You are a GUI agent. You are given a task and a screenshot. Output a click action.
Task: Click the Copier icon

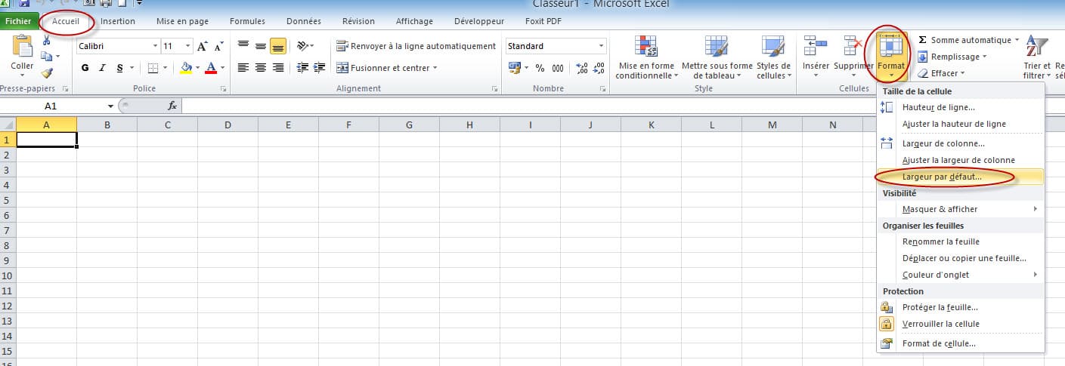pos(46,57)
